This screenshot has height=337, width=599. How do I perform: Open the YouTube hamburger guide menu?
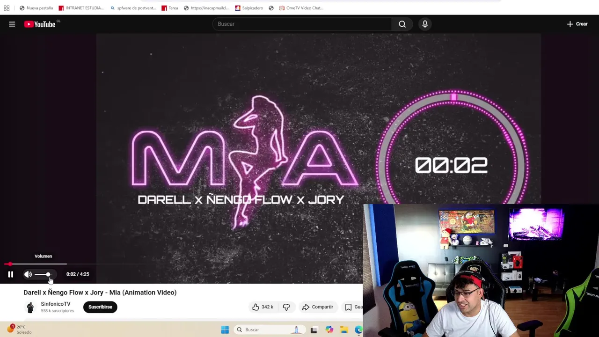[x=12, y=24]
